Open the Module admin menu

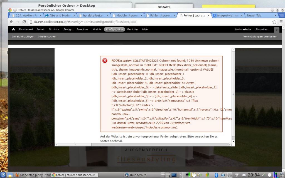tap(97, 29)
